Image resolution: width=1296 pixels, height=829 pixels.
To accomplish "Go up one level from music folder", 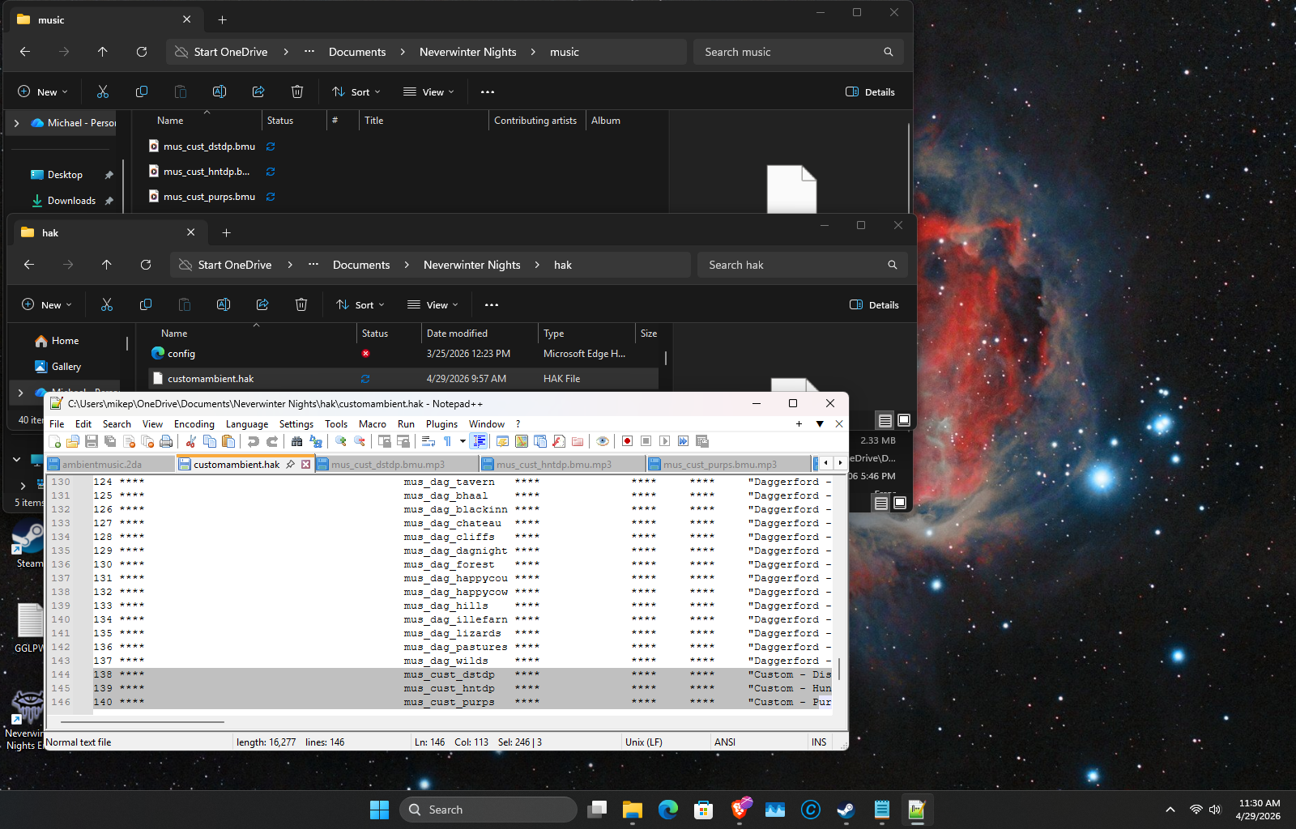I will [103, 52].
